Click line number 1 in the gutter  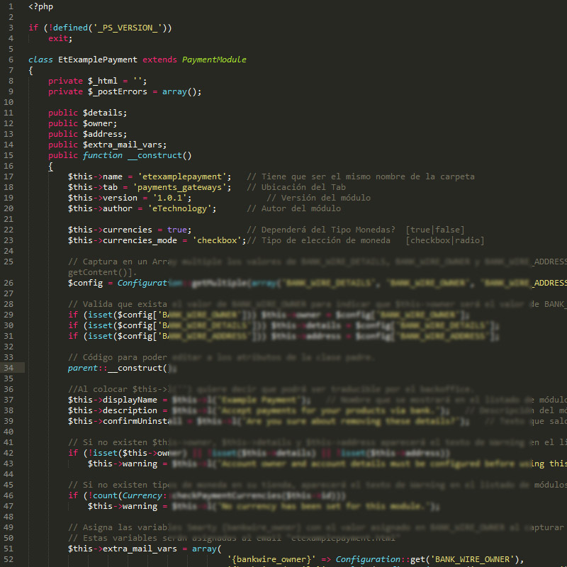[x=11, y=6]
